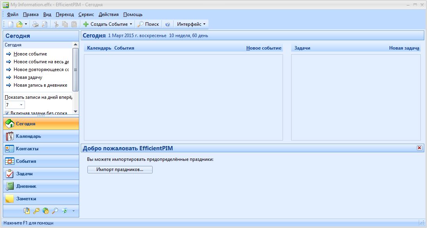The width and height of the screenshot is (427, 228).
Task: Switch to the События section
Action: (x=41, y=161)
